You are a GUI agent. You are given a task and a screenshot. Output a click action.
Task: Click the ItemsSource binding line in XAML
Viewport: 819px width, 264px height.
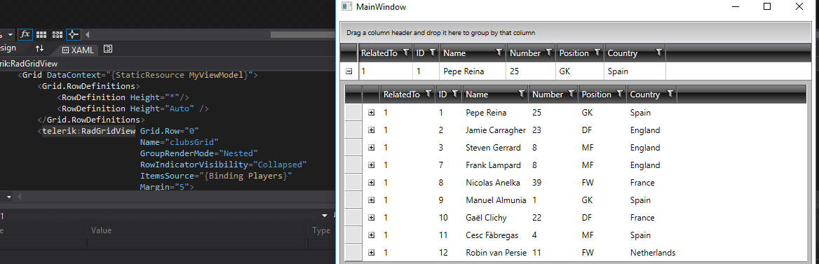click(215, 176)
